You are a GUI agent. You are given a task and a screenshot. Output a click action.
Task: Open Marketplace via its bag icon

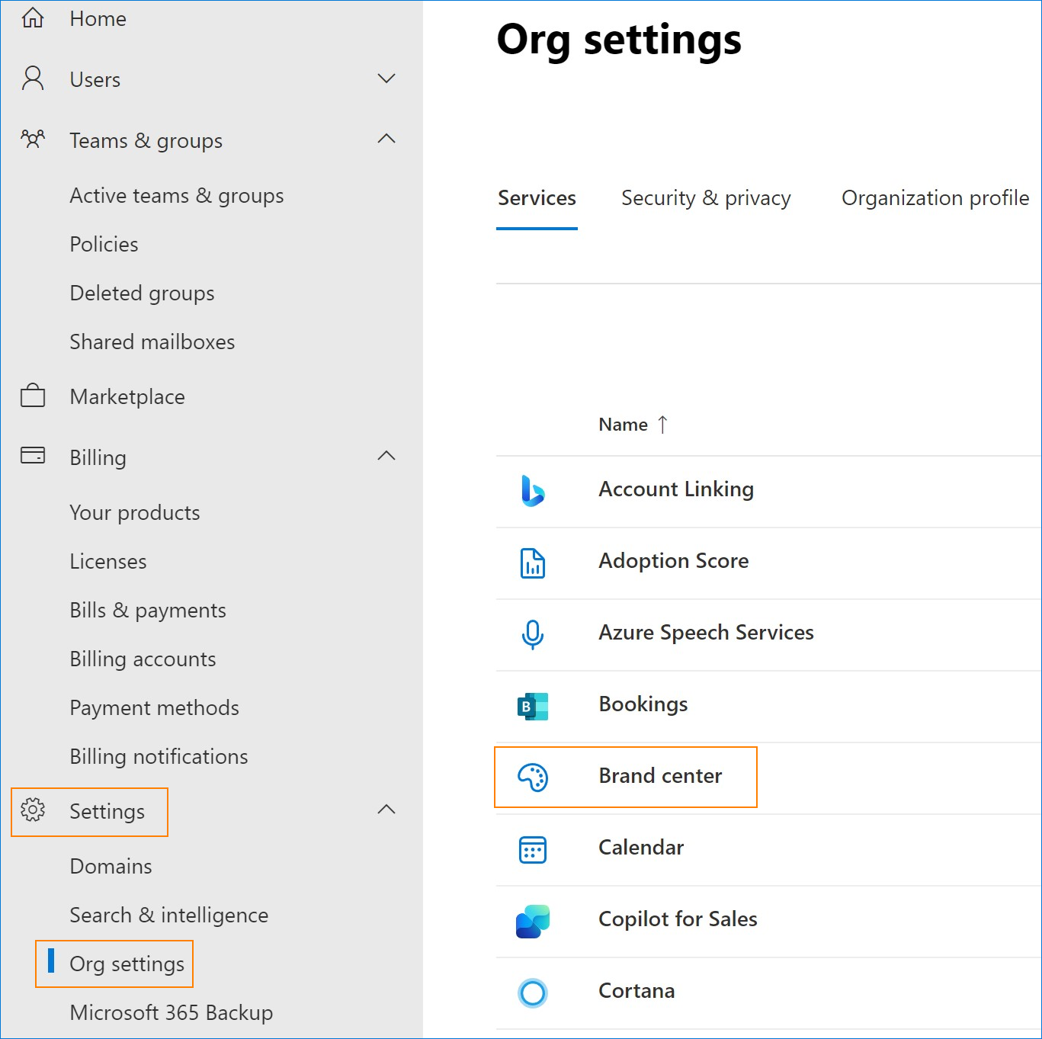32,396
